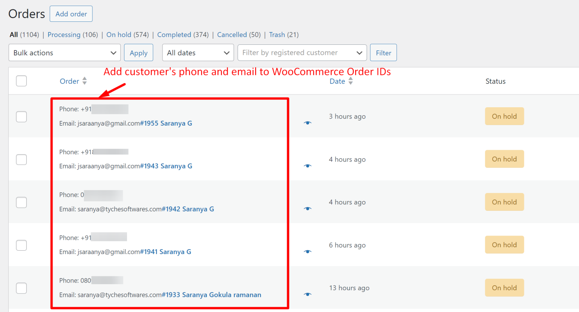Switch to the Processing orders view

point(64,34)
